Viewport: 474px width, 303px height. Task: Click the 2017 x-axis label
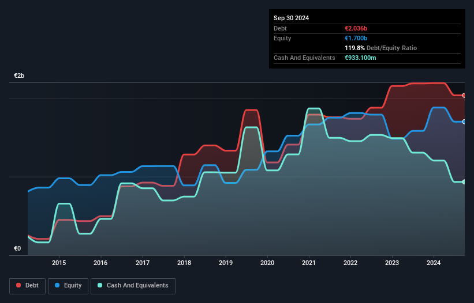[x=143, y=263]
